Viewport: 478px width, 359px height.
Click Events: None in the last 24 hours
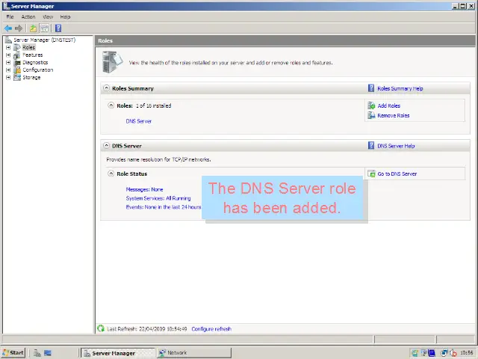pos(164,207)
